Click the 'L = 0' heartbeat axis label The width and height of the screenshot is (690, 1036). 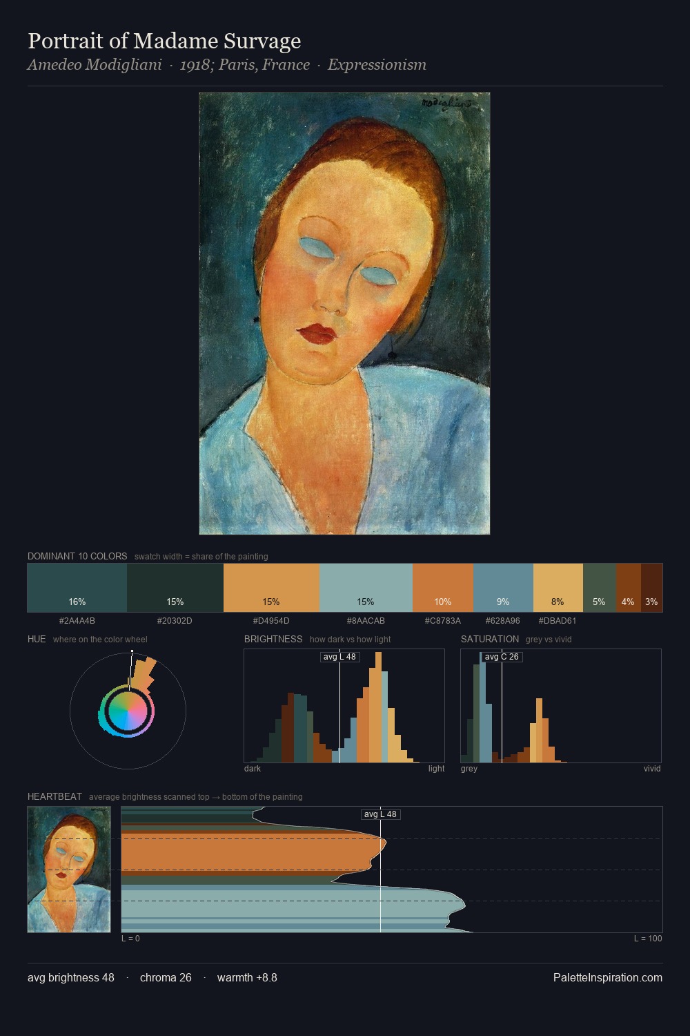[130, 939]
